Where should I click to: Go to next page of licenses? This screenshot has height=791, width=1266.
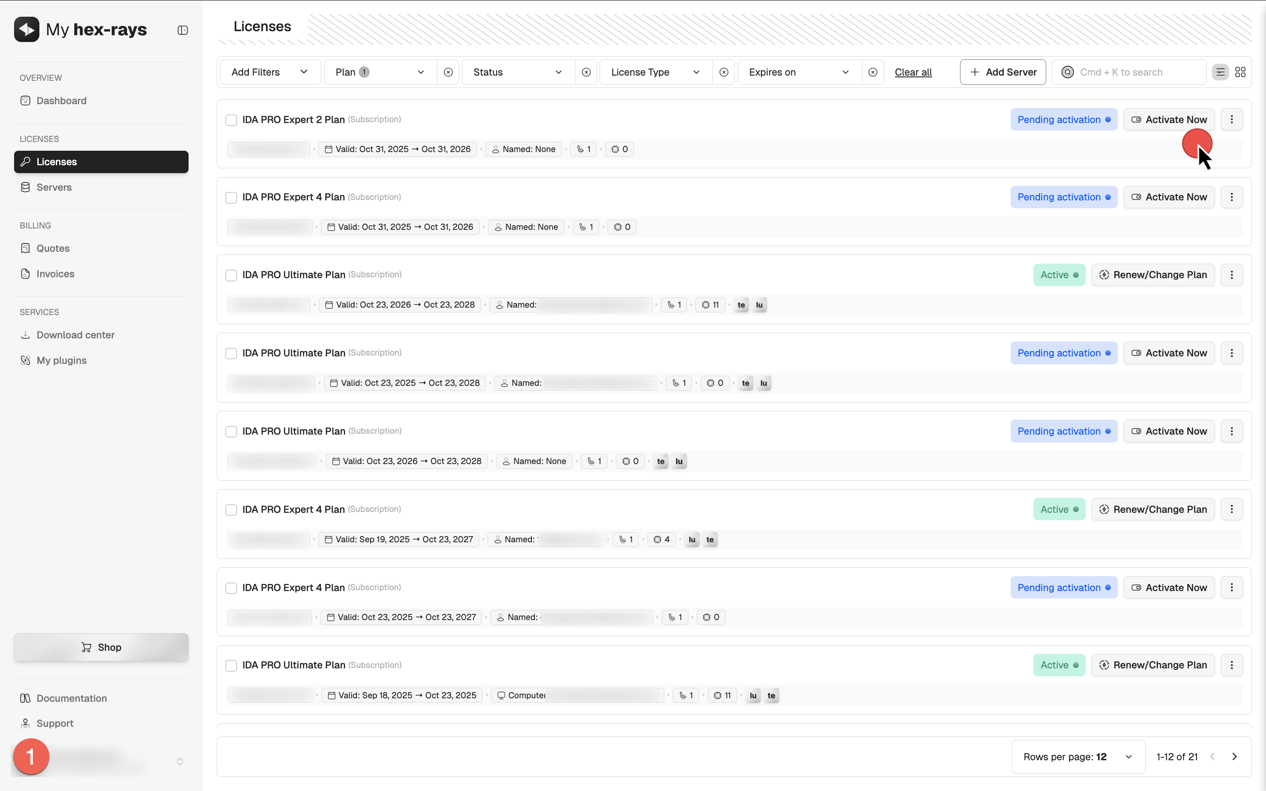click(x=1235, y=756)
